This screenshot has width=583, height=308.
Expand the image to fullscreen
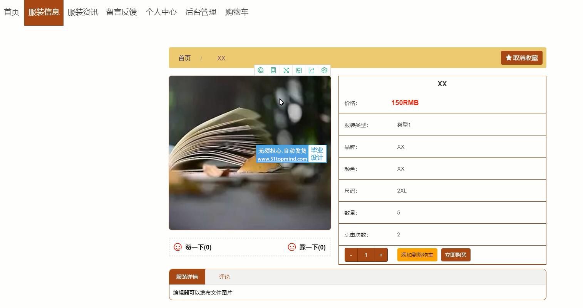(x=286, y=70)
